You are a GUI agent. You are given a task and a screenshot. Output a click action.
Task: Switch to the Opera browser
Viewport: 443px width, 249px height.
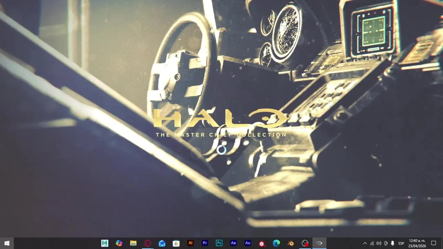point(148,243)
